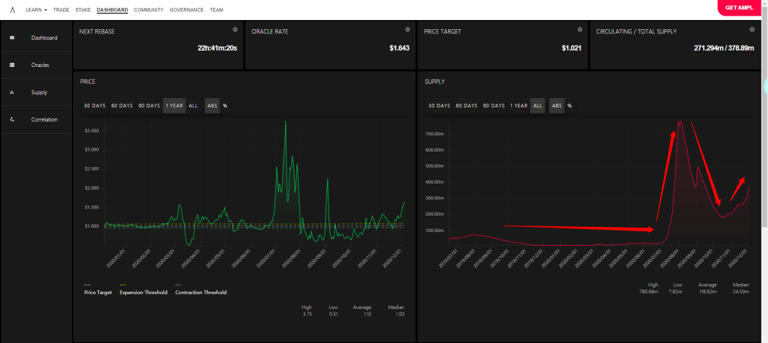Go to the Stake page
Screen dimensions: 768x343
82,10
